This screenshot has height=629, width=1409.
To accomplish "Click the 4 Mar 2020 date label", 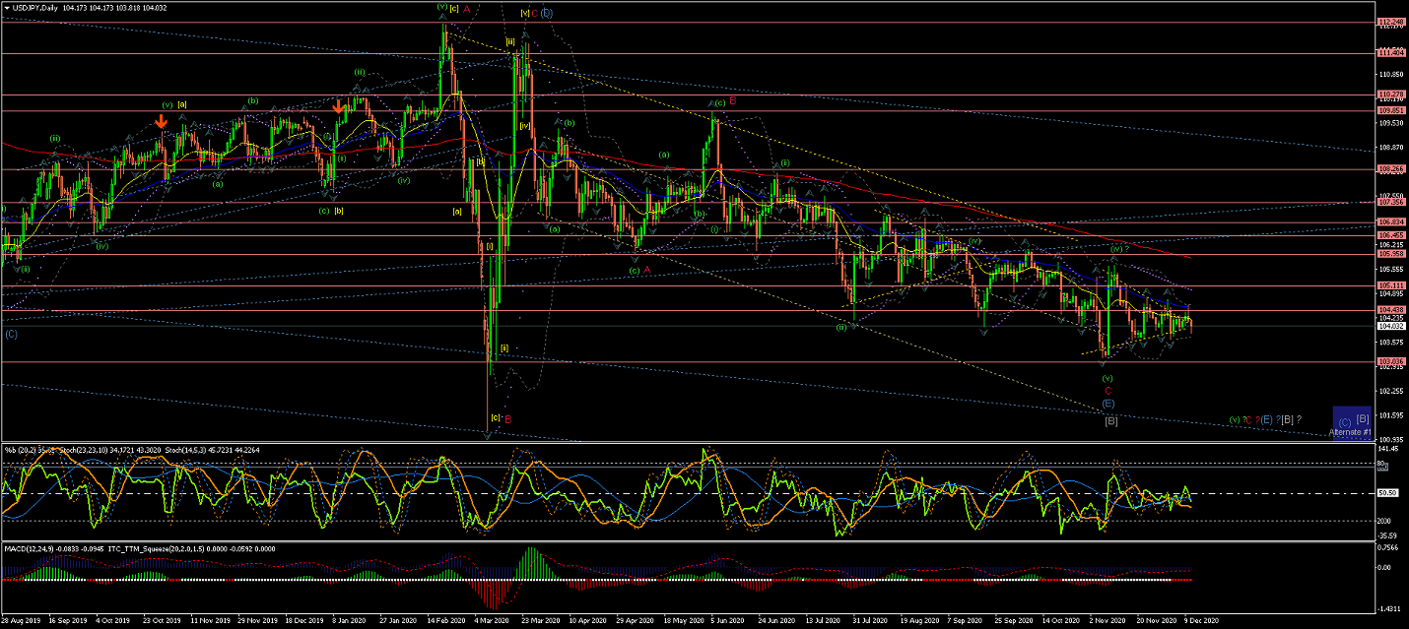I will point(491,621).
